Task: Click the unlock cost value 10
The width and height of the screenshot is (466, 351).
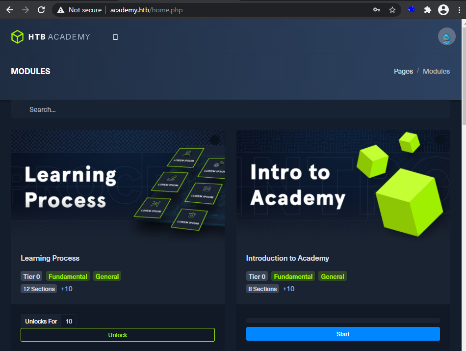Action: coord(69,321)
